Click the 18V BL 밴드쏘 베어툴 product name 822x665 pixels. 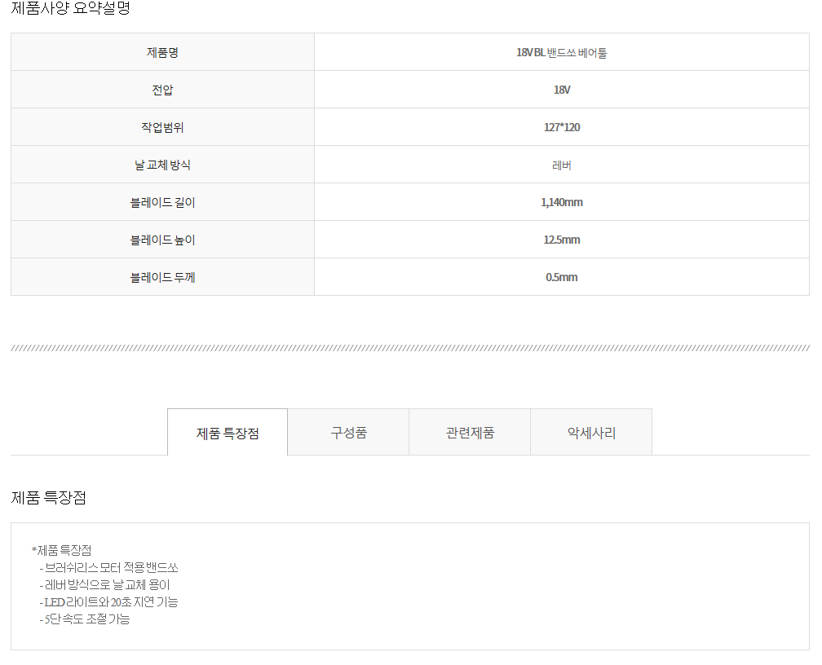561,53
